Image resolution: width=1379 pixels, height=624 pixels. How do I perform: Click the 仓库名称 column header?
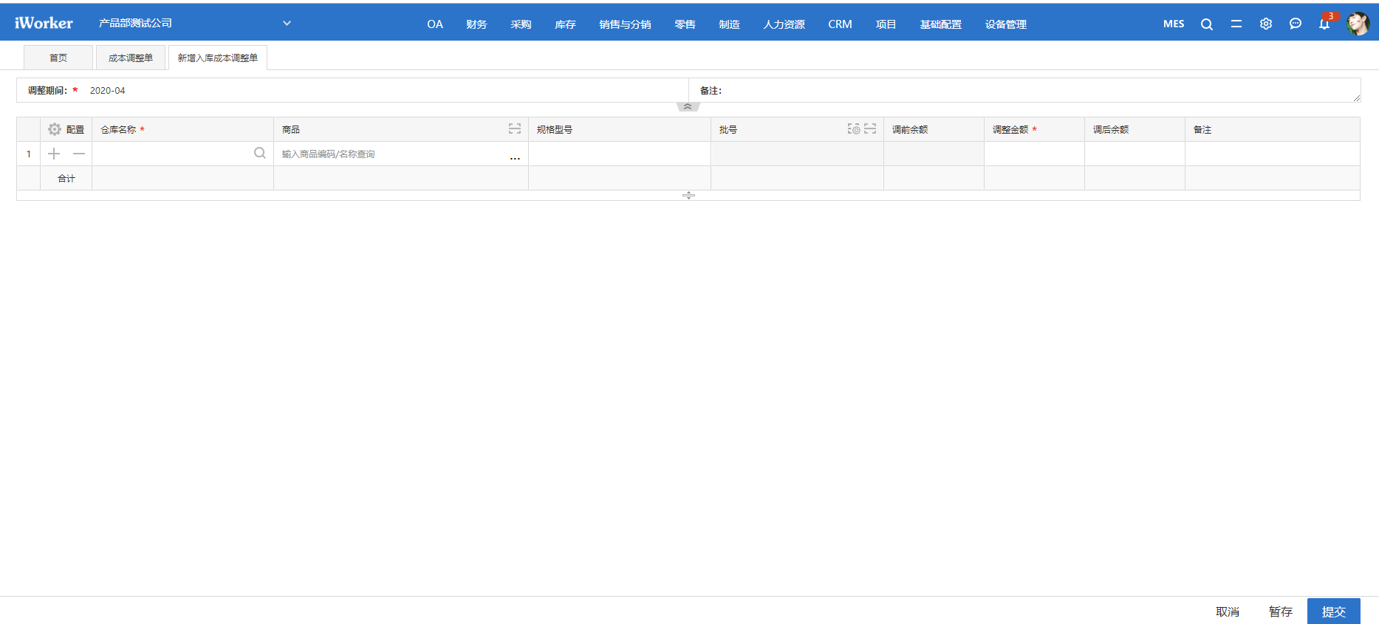(182, 129)
